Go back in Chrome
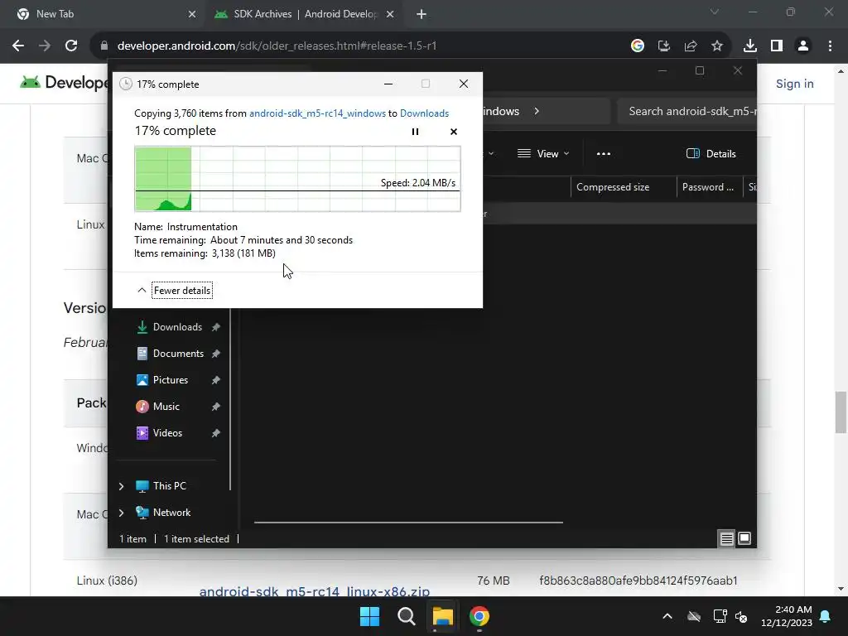Viewport: 848px width, 636px height. [x=18, y=46]
